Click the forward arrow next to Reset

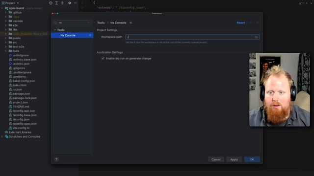pyautogui.click(x=257, y=23)
